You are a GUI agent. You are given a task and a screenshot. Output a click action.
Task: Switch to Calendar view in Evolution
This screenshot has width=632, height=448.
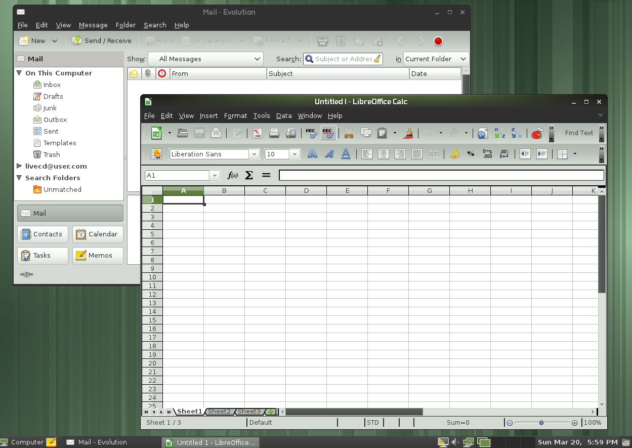point(98,234)
